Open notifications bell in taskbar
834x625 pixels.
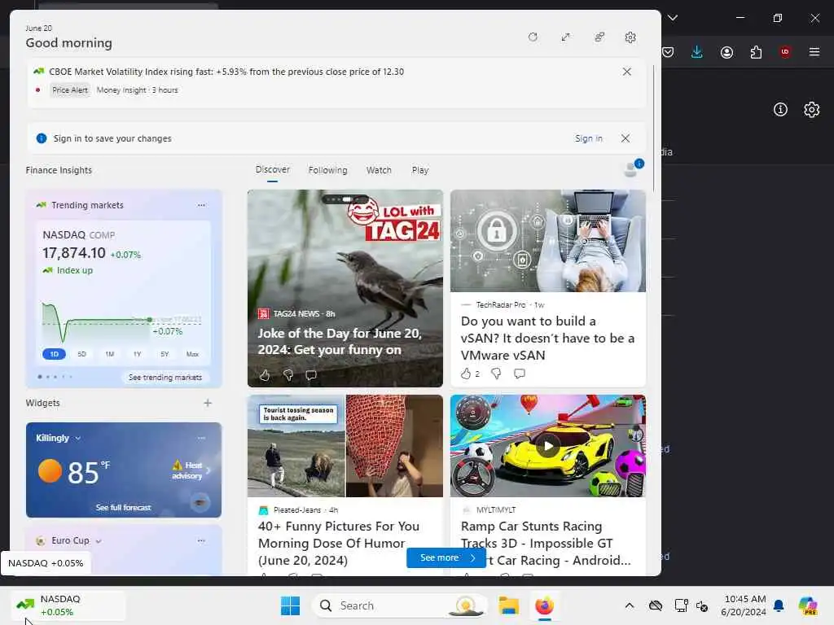[779, 605]
